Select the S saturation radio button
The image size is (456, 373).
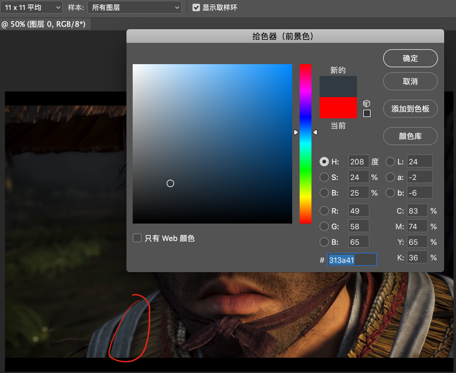click(324, 177)
